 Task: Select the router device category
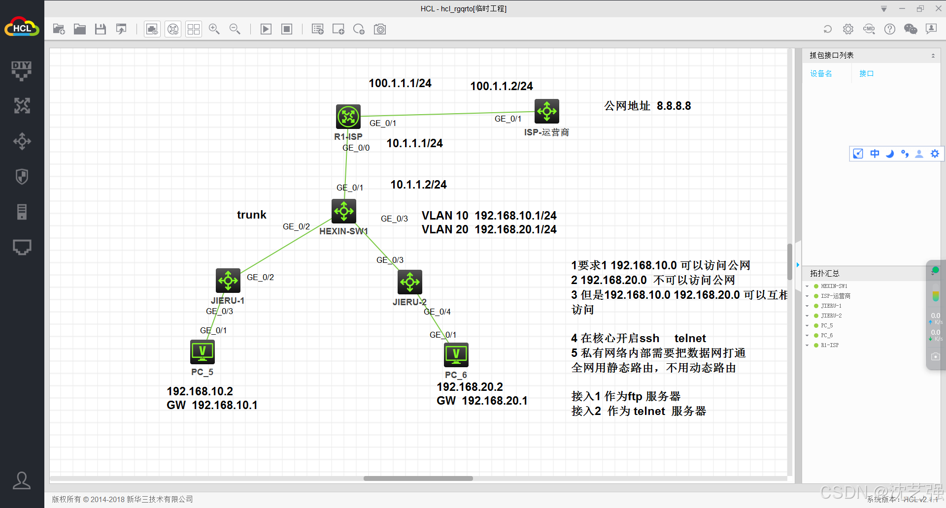click(x=22, y=105)
